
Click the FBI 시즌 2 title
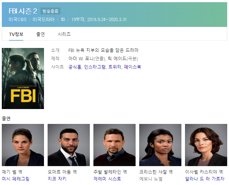click(23, 11)
